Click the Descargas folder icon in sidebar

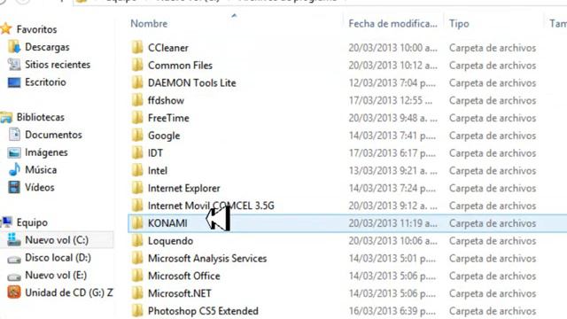pyautogui.click(x=14, y=47)
